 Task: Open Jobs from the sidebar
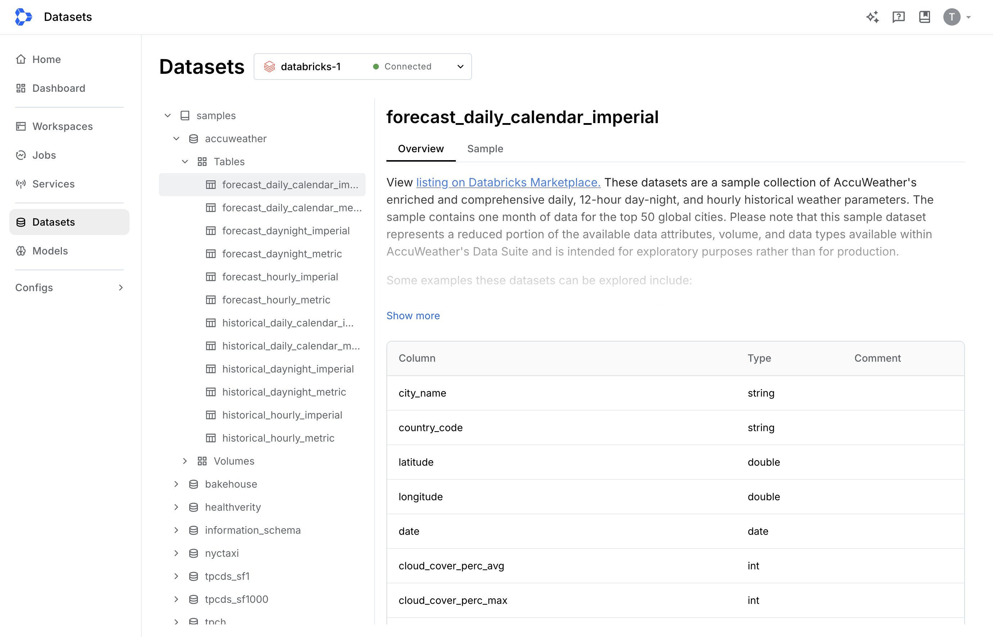coord(44,155)
